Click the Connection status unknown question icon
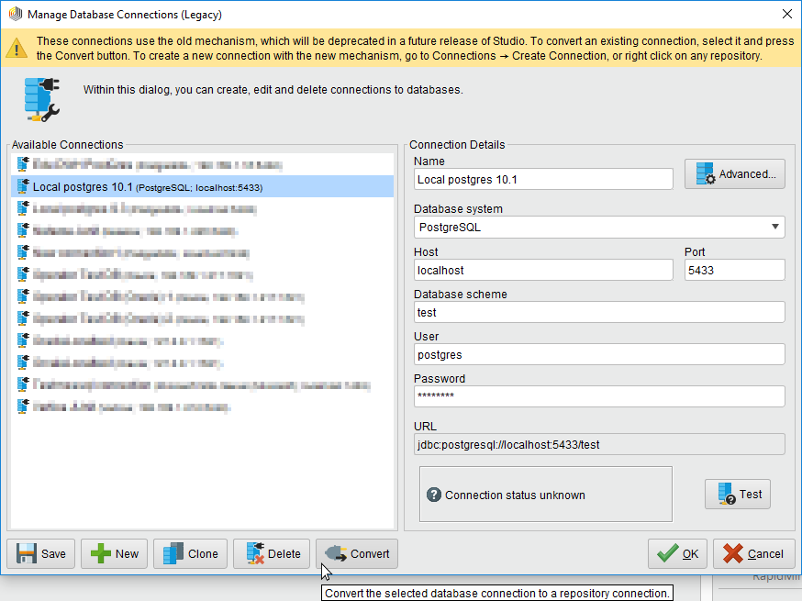Viewport: 802px width, 601px height. click(x=434, y=495)
